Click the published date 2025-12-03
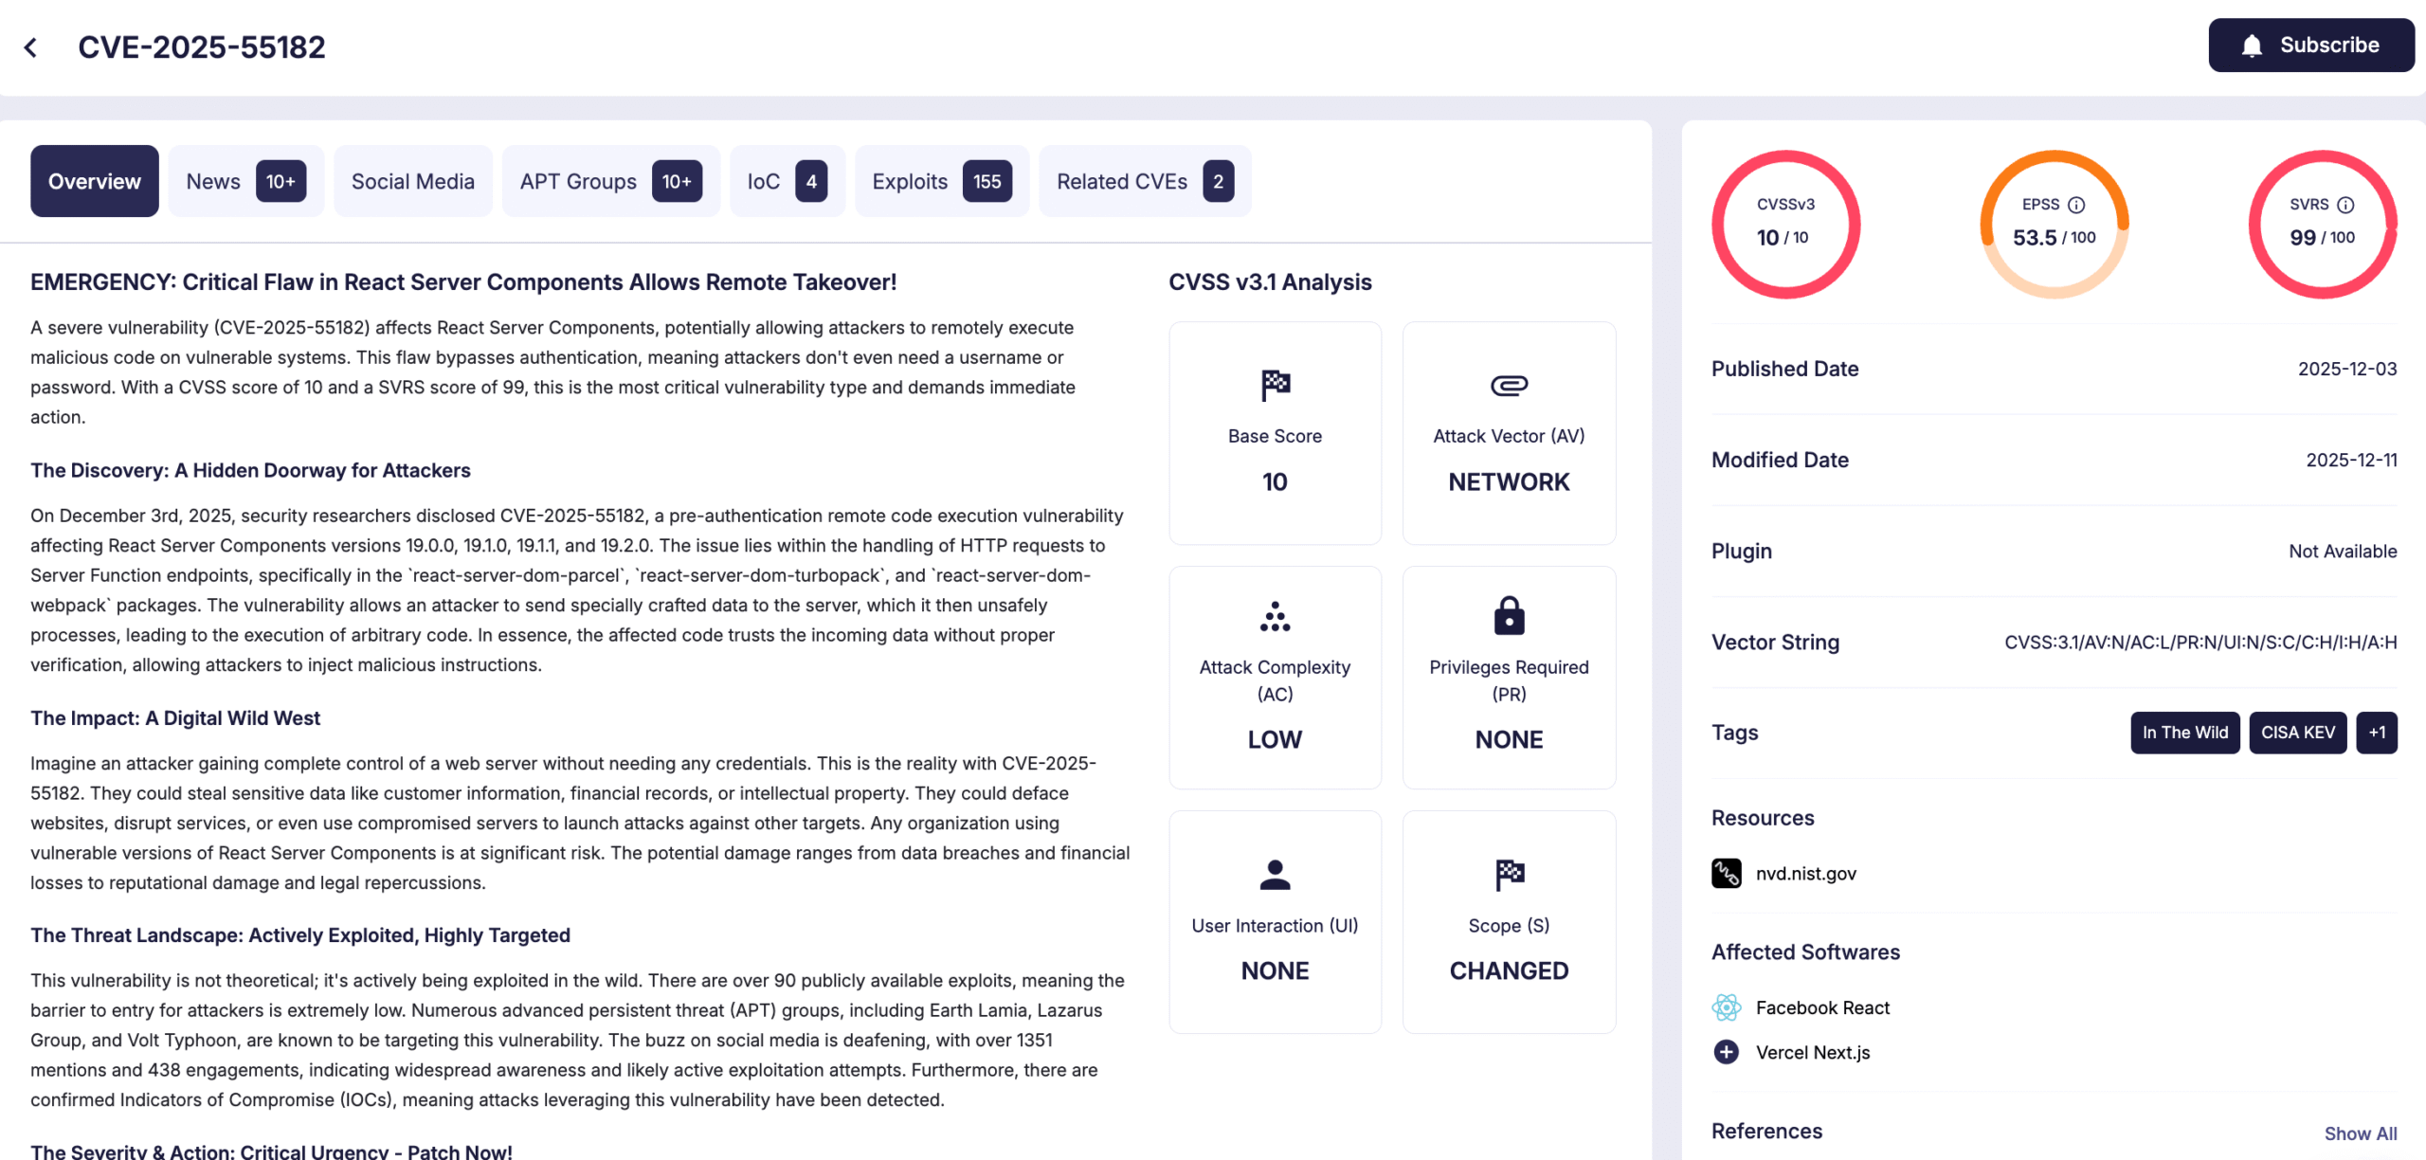Screen dimensions: 2426x1160 tap(2346, 370)
